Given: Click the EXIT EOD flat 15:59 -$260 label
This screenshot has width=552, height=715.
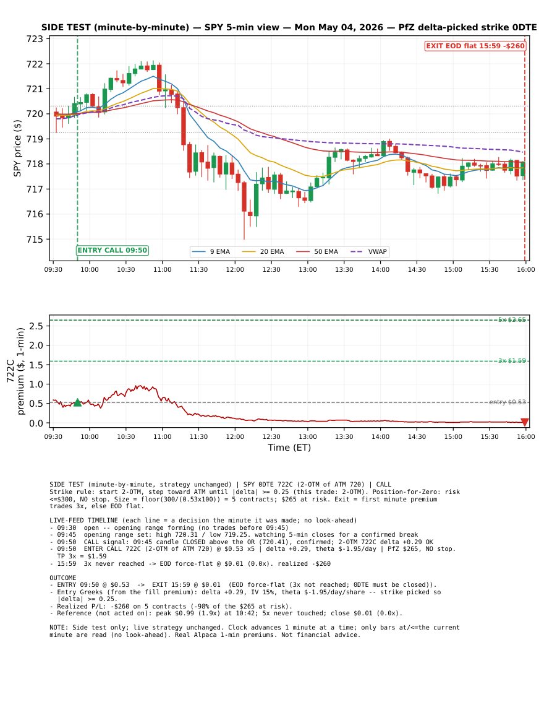Looking at the screenshot, I should [475, 46].
